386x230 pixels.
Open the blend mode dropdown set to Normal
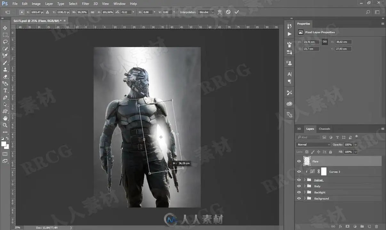click(313, 145)
